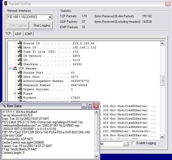Click the Stop Logging button

click(x=42, y=26)
